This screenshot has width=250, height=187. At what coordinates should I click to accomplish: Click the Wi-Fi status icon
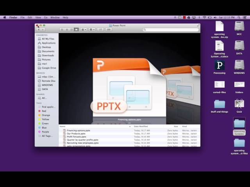(204, 18)
